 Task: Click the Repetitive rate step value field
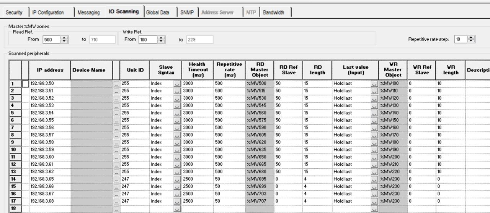[461, 39]
